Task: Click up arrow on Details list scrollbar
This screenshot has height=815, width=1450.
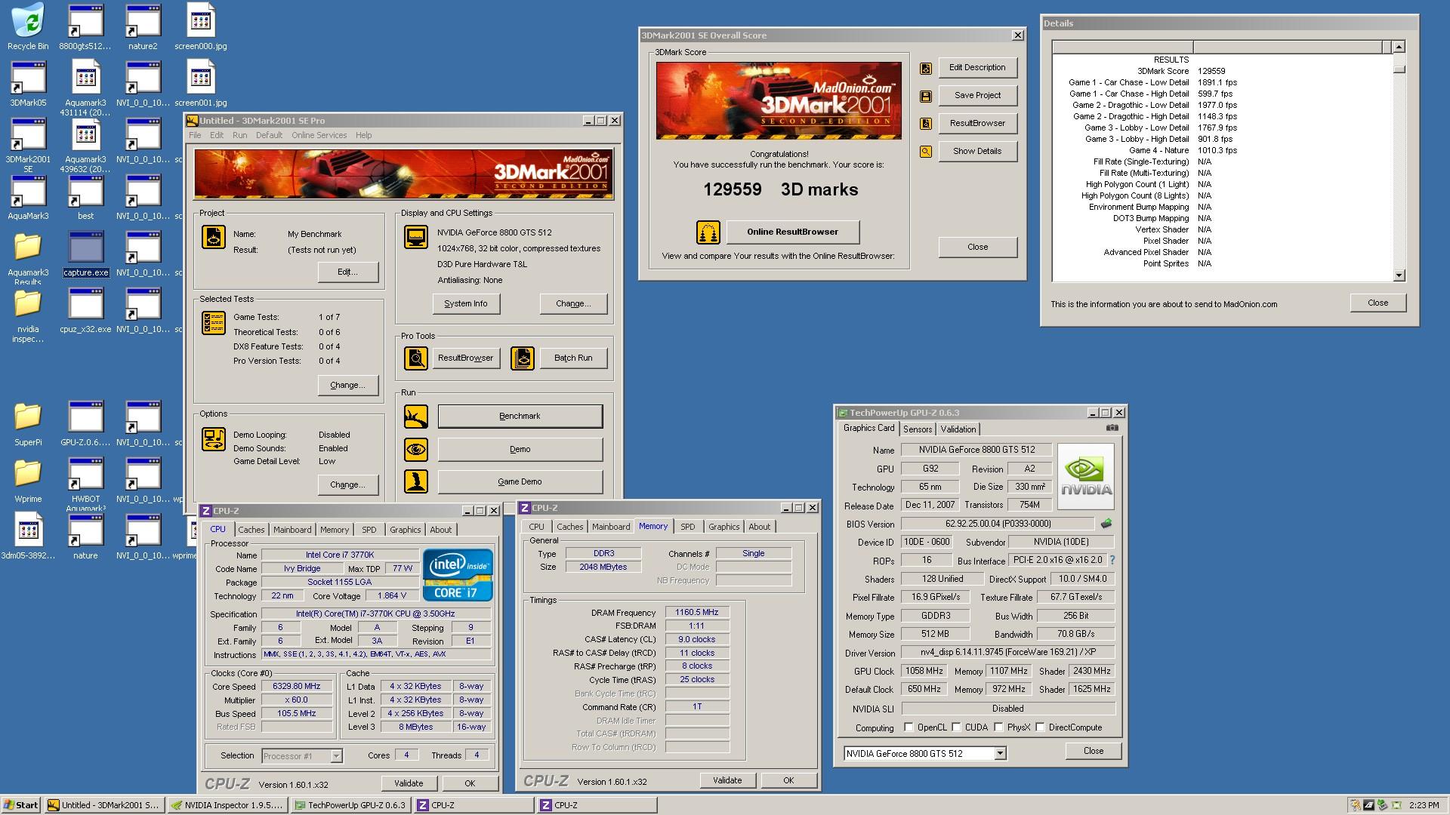Action: 1399,47
